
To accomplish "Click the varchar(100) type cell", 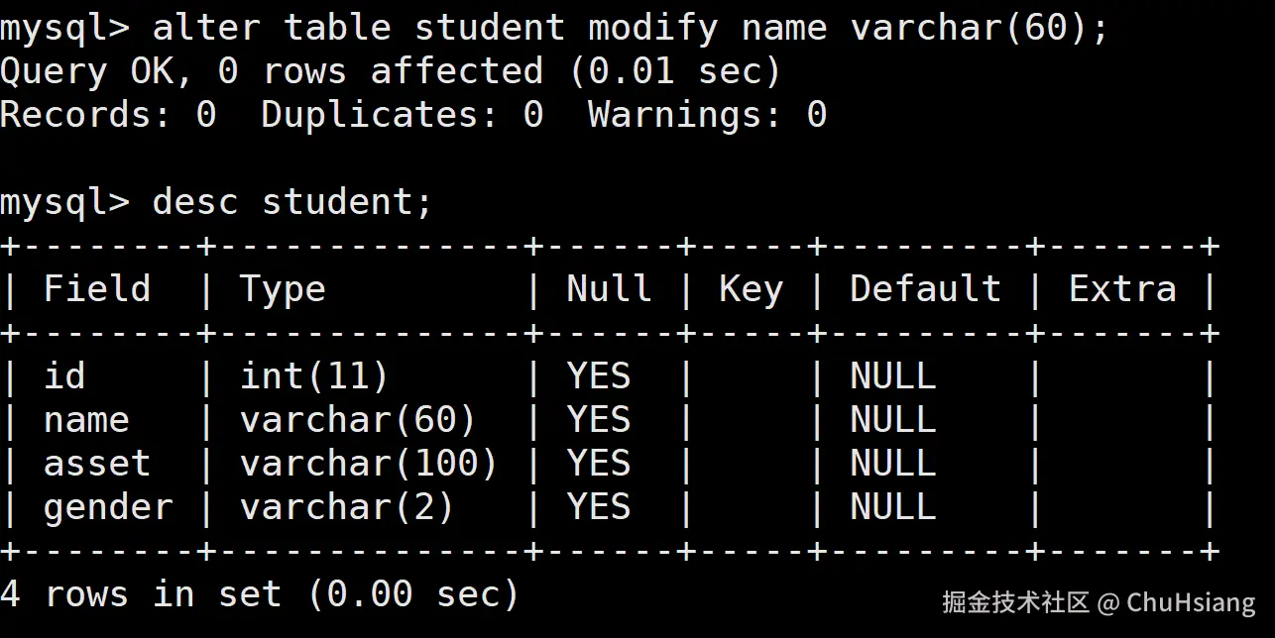I will (x=369, y=464).
